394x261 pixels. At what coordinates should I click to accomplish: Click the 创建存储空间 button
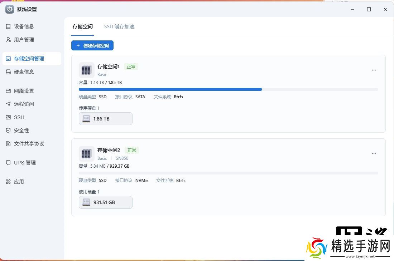(x=92, y=45)
